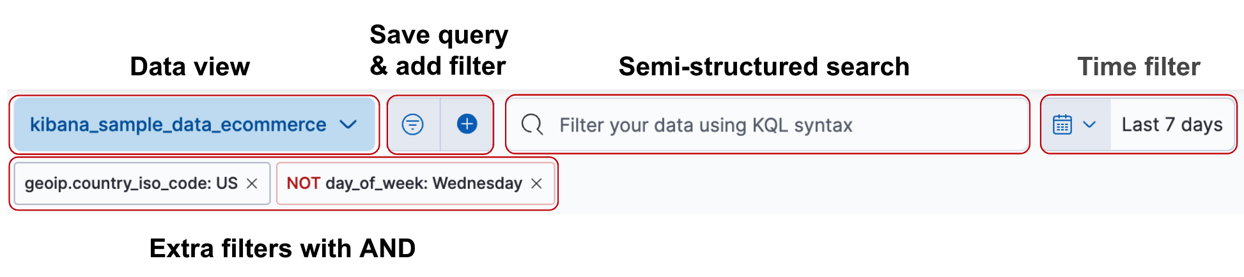The width and height of the screenshot is (1244, 277).
Task: Remove the geoip.country_iso_code: US filter
Action: click(253, 184)
